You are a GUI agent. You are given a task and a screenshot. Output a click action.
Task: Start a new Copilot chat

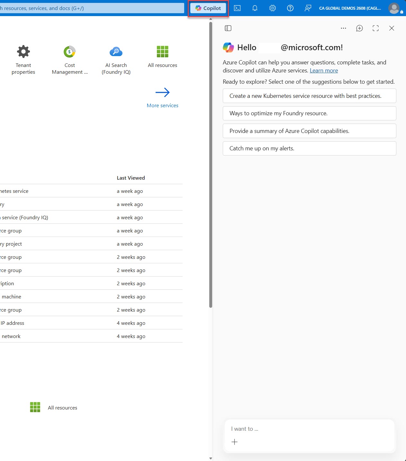(x=359, y=28)
